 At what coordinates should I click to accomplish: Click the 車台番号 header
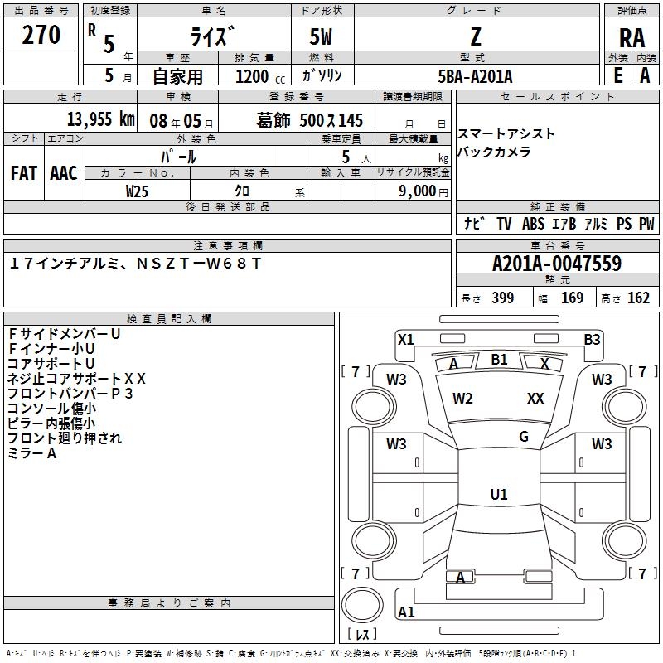pos(557,245)
